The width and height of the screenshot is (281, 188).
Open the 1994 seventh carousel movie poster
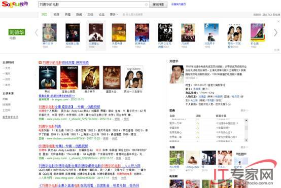click(188, 32)
